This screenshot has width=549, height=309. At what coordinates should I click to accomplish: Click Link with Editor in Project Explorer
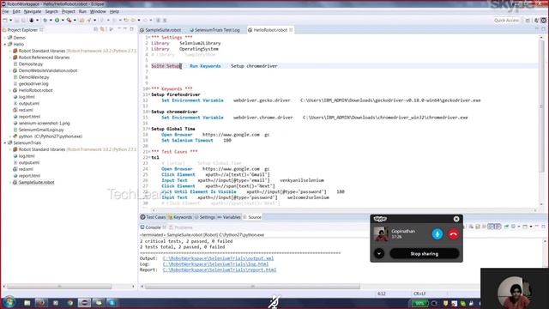[102, 30]
